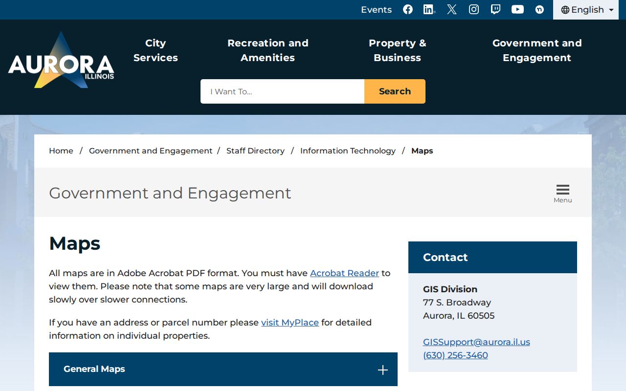Image resolution: width=626 pixels, height=391 pixels.
Task: Open the Facebook icon in top bar
Action: [408, 9]
